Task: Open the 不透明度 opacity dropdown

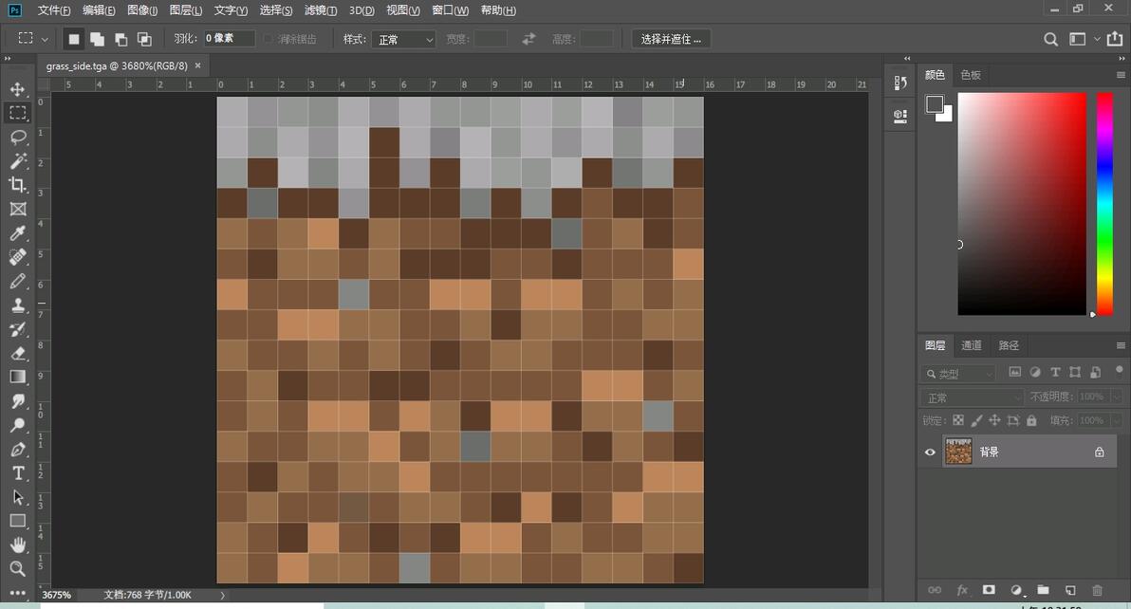Action: click(x=1116, y=397)
